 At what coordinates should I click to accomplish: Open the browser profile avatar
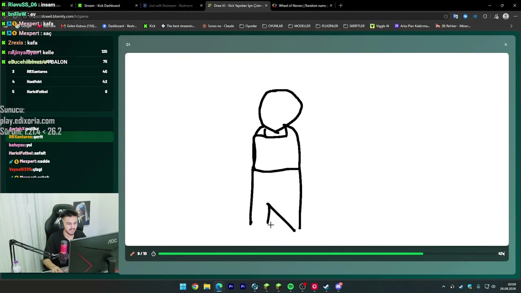point(506,16)
